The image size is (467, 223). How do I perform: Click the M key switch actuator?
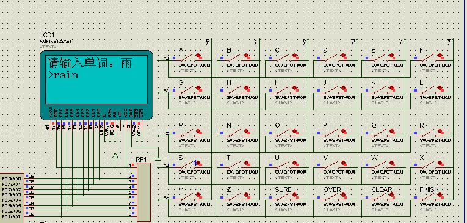(198, 131)
